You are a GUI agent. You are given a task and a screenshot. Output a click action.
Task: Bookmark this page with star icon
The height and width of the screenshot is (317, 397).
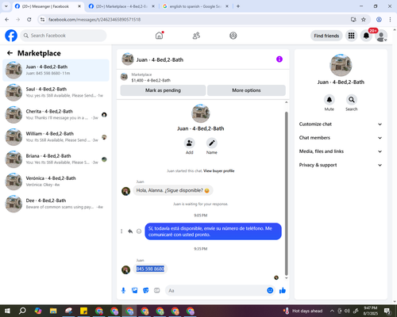[x=364, y=19]
